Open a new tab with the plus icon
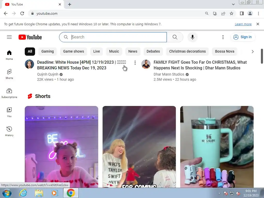The height and width of the screenshot is (198, 264). tap(70, 5)
